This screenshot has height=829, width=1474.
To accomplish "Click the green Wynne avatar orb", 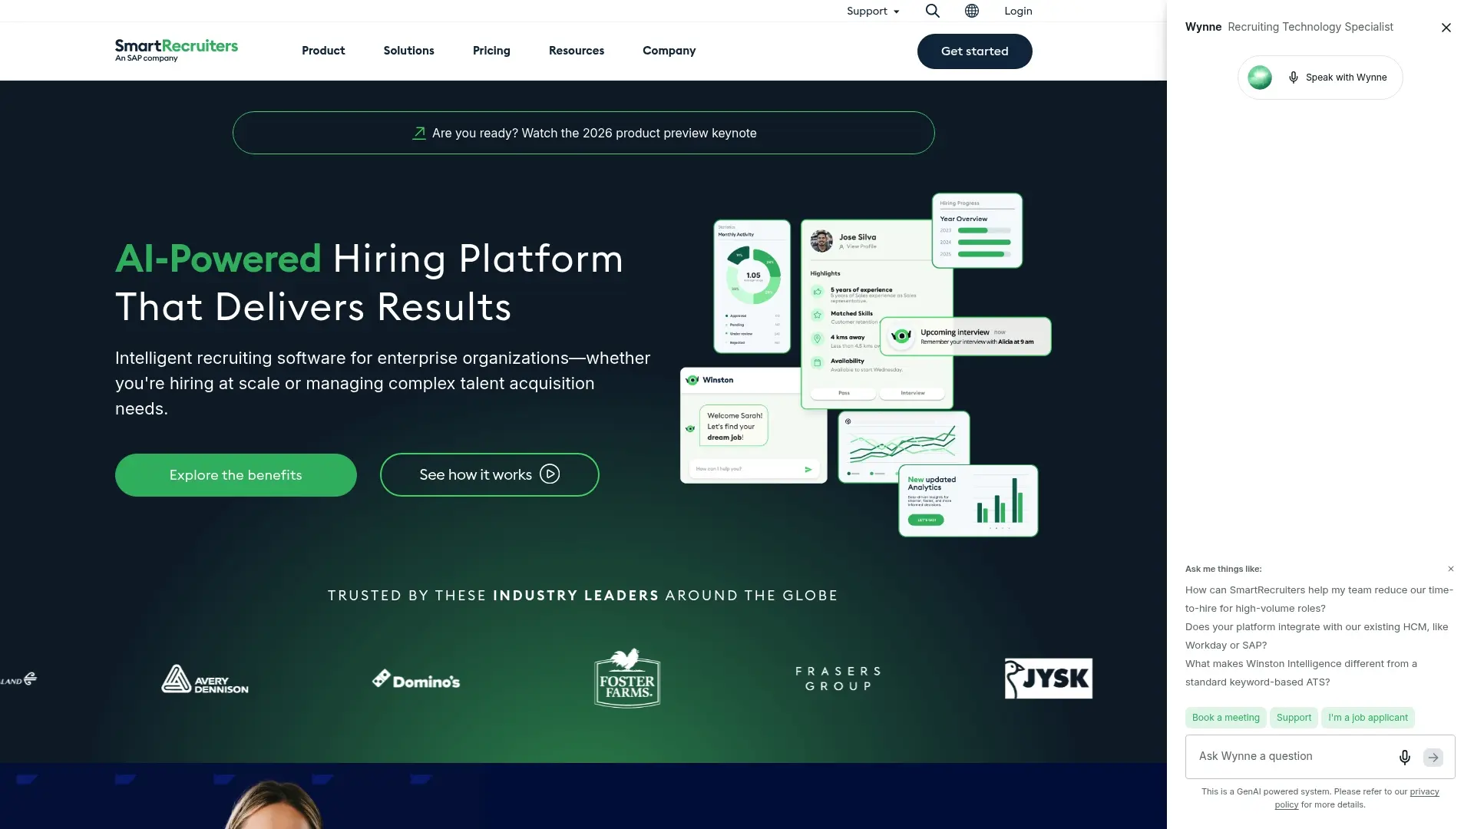I will point(1260,78).
